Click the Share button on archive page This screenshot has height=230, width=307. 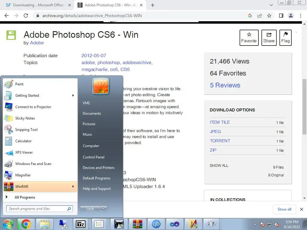269,38
